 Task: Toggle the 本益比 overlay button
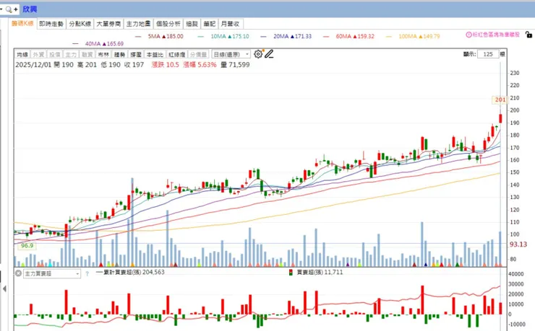(155, 54)
